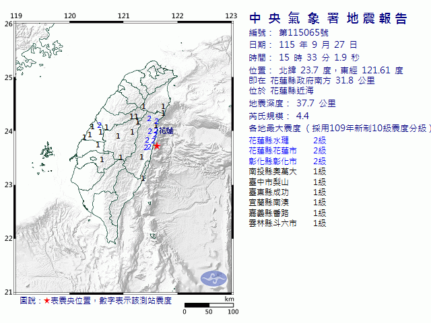The width and height of the screenshot is (431, 323).
Task: Click the 花蓮縣水璉 2級 row
Action: [x=288, y=141]
